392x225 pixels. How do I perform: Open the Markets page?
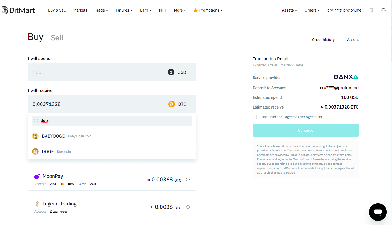(x=80, y=10)
